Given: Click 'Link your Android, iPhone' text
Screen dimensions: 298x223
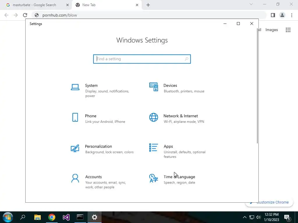Looking at the screenshot, I should point(105,122).
